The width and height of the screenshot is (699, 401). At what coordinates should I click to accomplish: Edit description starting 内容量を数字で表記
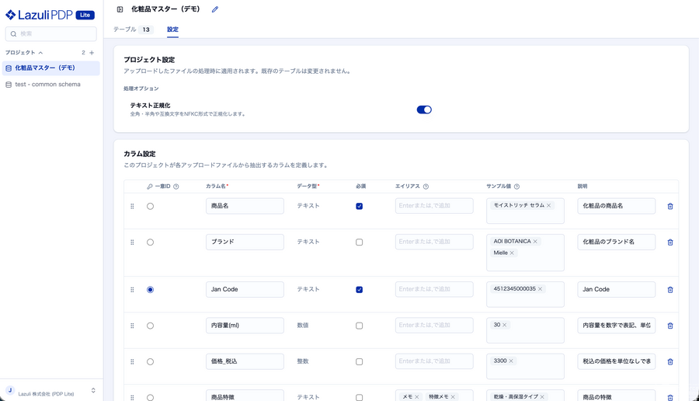617,326
